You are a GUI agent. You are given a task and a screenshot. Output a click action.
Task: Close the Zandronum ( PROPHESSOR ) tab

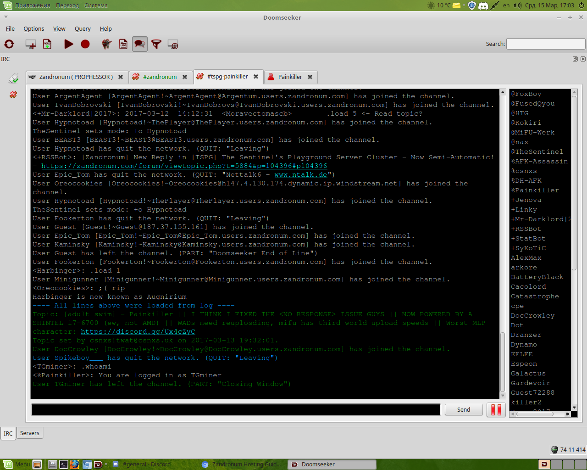(x=121, y=77)
